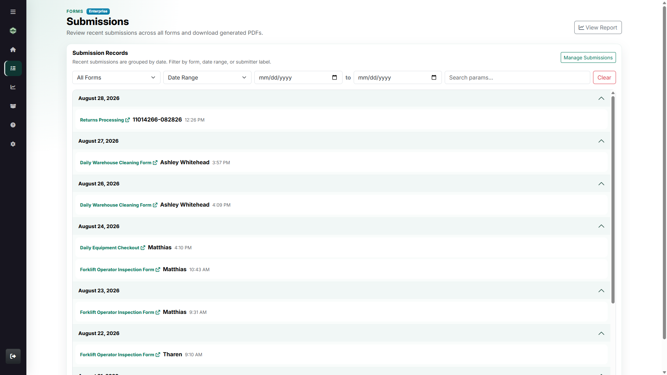Click external link icon on 10:43 AM Forklift form
Image resolution: width=667 pixels, height=375 pixels.
(x=158, y=269)
